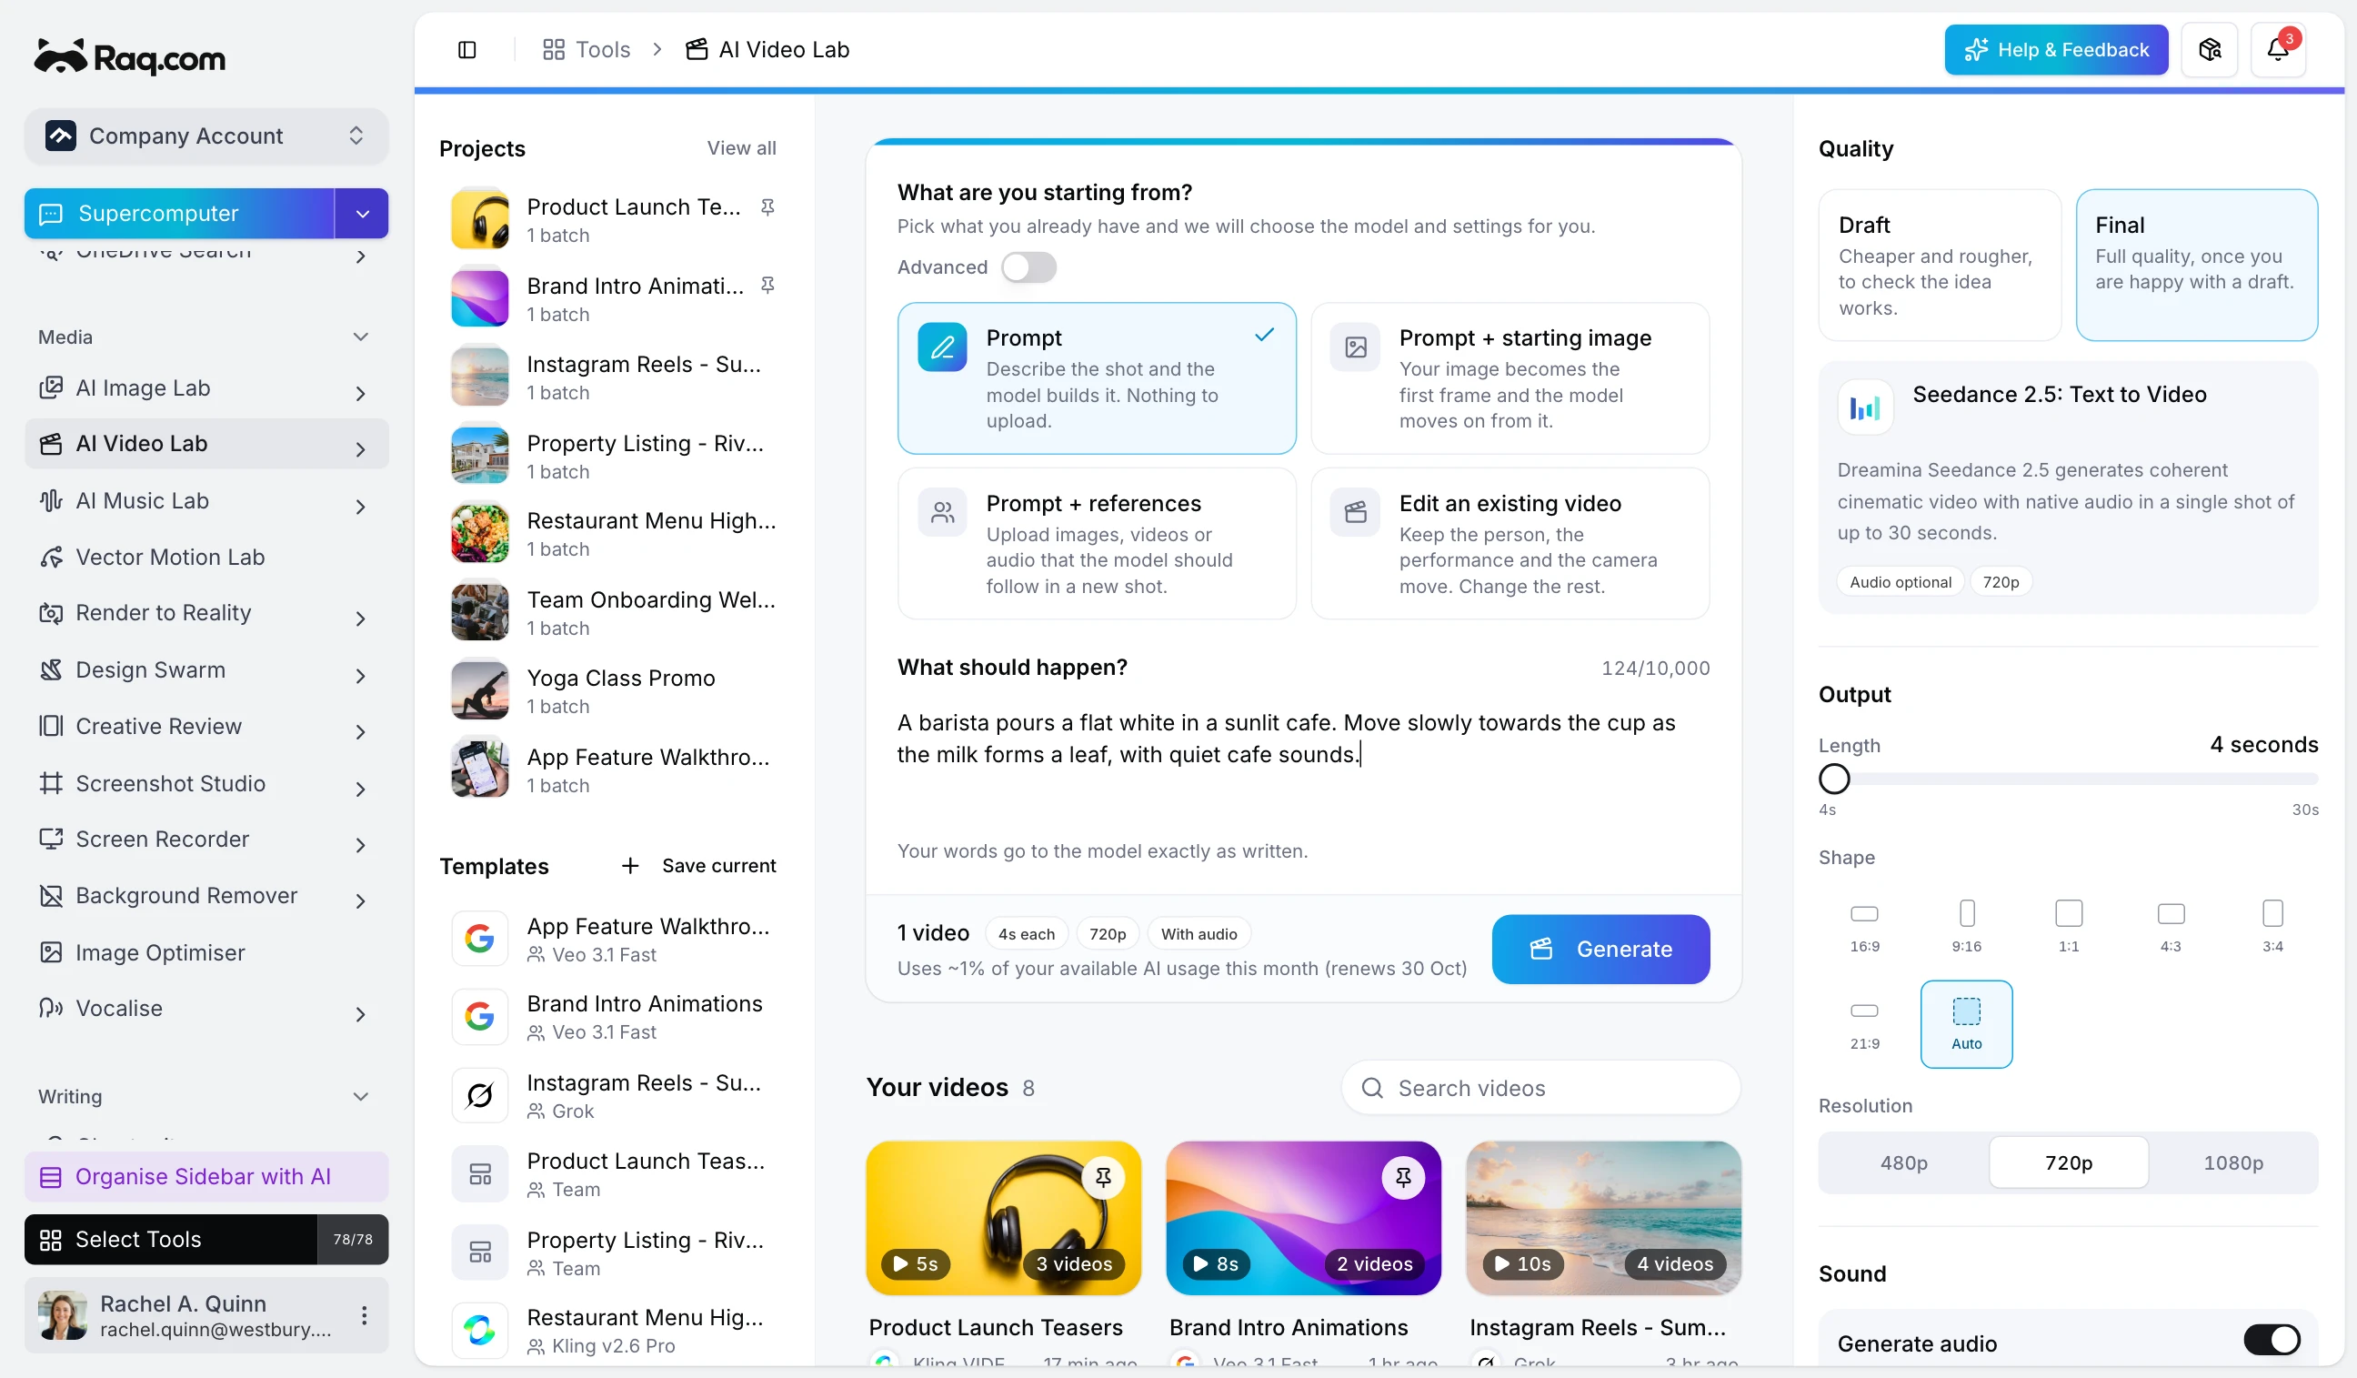Click the cube icon beside Help & Feedback
The width and height of the screenshot is (2357, 1378).
2209,50
